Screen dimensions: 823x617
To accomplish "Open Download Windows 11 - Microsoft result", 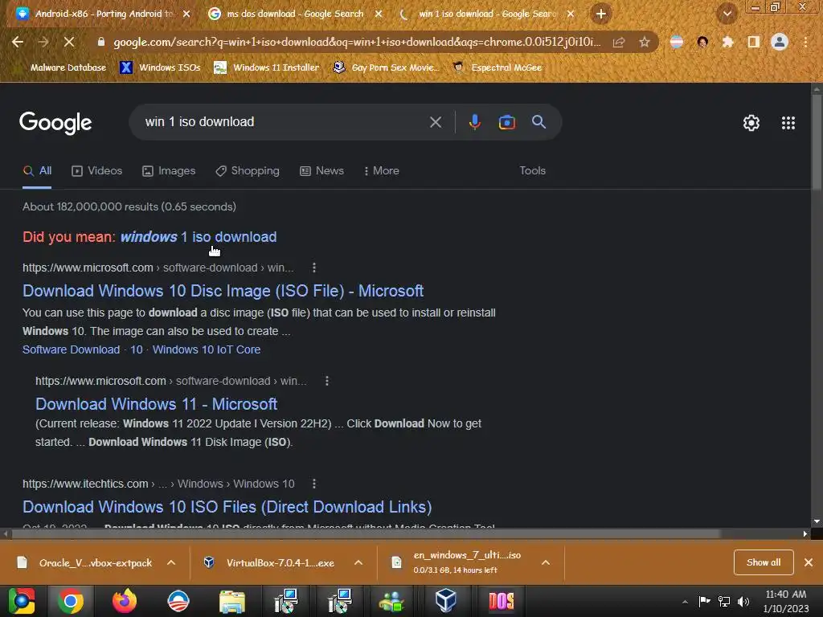I will pyautogui.click(x=157, y=404).
